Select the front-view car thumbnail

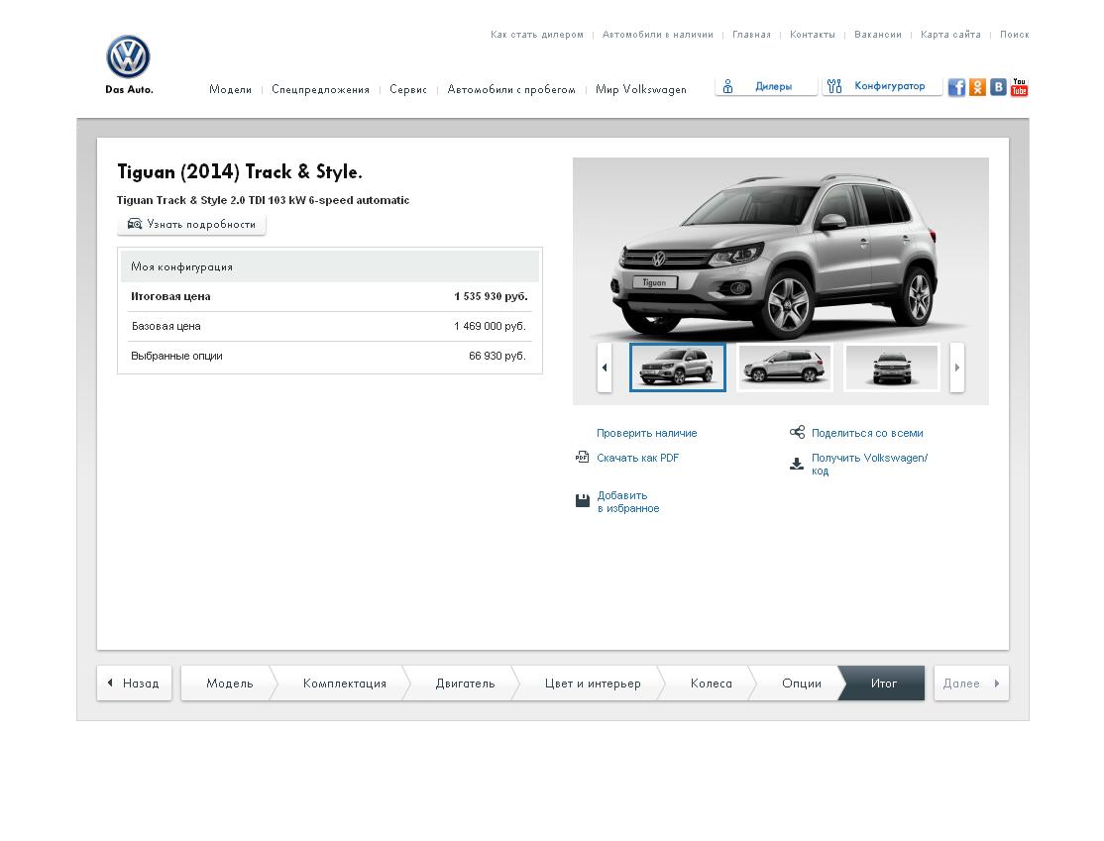coord(891,368)
